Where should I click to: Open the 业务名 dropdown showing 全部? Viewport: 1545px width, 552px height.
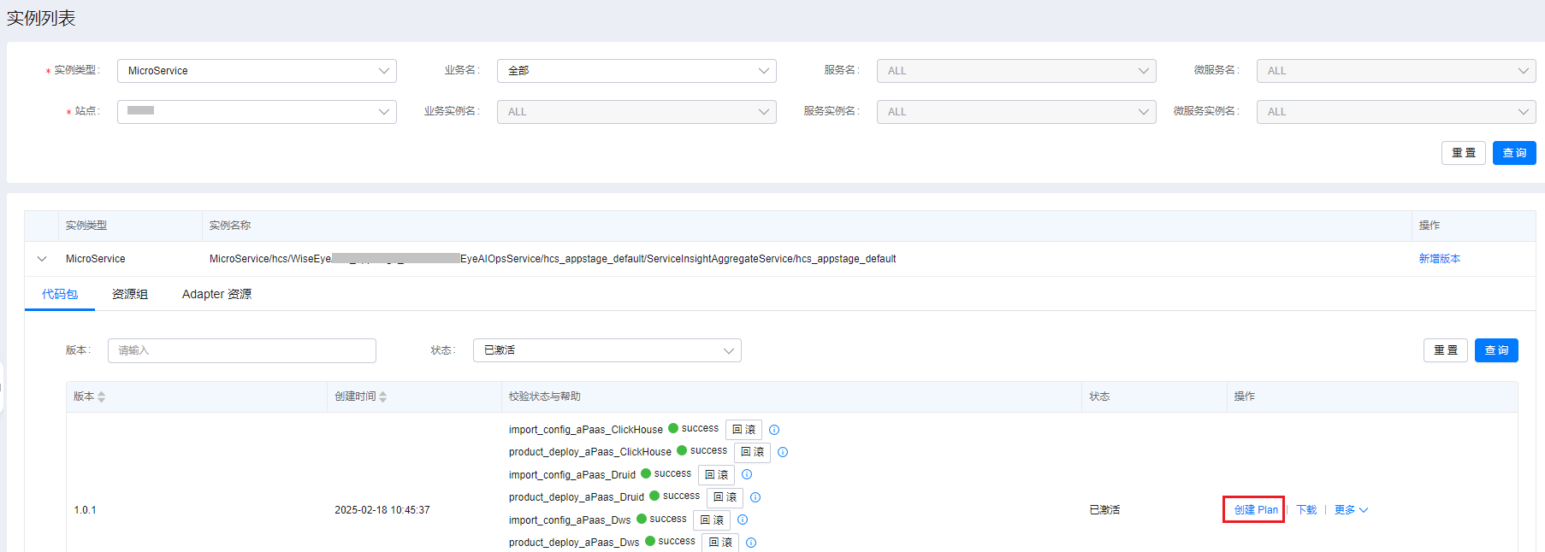[x=636, y=71]
